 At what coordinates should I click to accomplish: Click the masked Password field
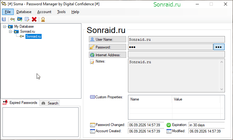tap(171, 47)
